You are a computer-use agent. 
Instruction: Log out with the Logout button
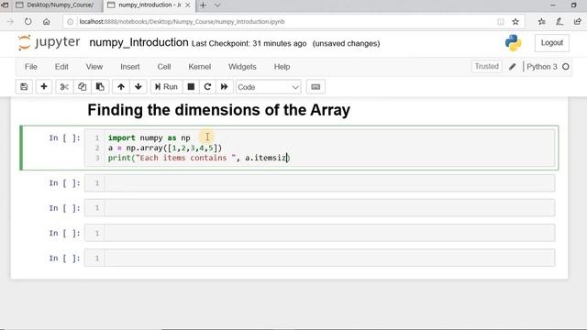coord(552,43)
